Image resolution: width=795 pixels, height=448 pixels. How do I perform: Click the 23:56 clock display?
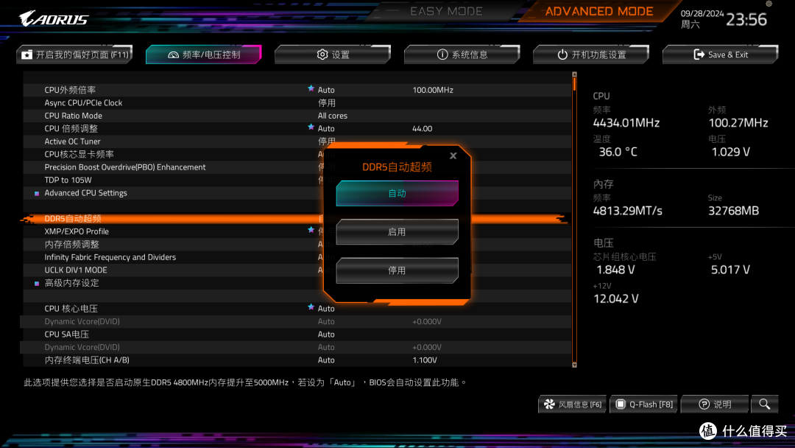click(x=746, y=20)
